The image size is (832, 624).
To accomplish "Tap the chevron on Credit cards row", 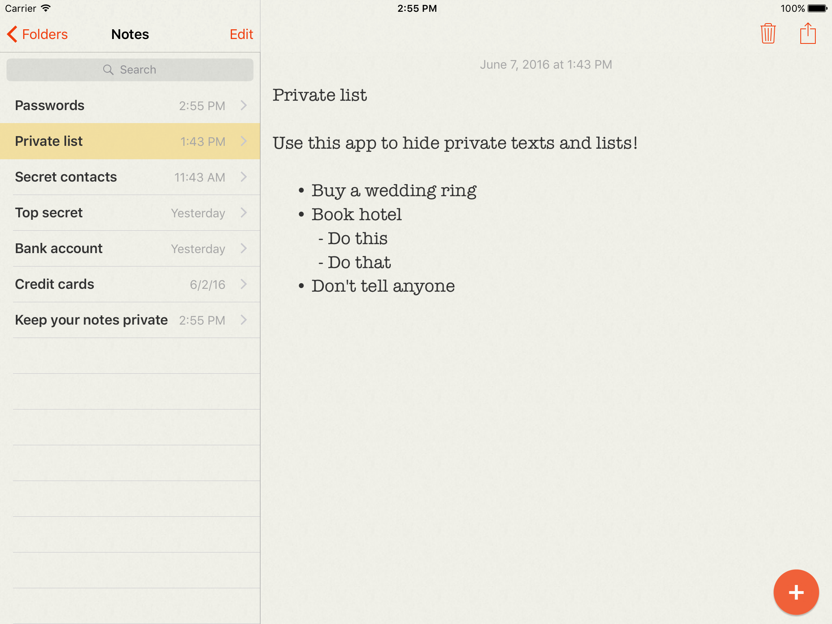I will pos(244,284).
